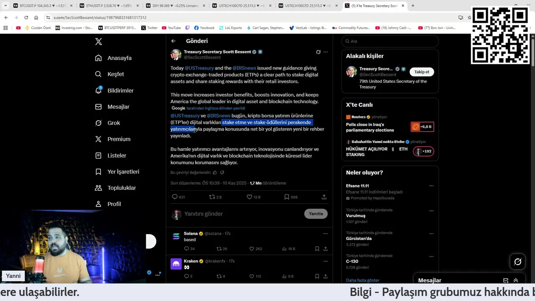
Task: Open more options on Kraken reply
Action: pyautogui.click(x=326, y=261)
